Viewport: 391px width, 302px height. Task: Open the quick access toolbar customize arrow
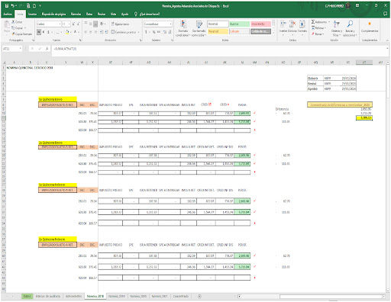[40, 5]
